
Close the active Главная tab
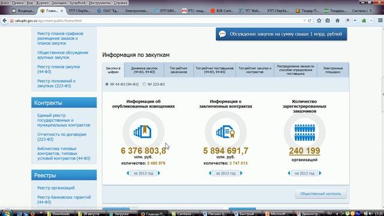click(x=62, y=11)
